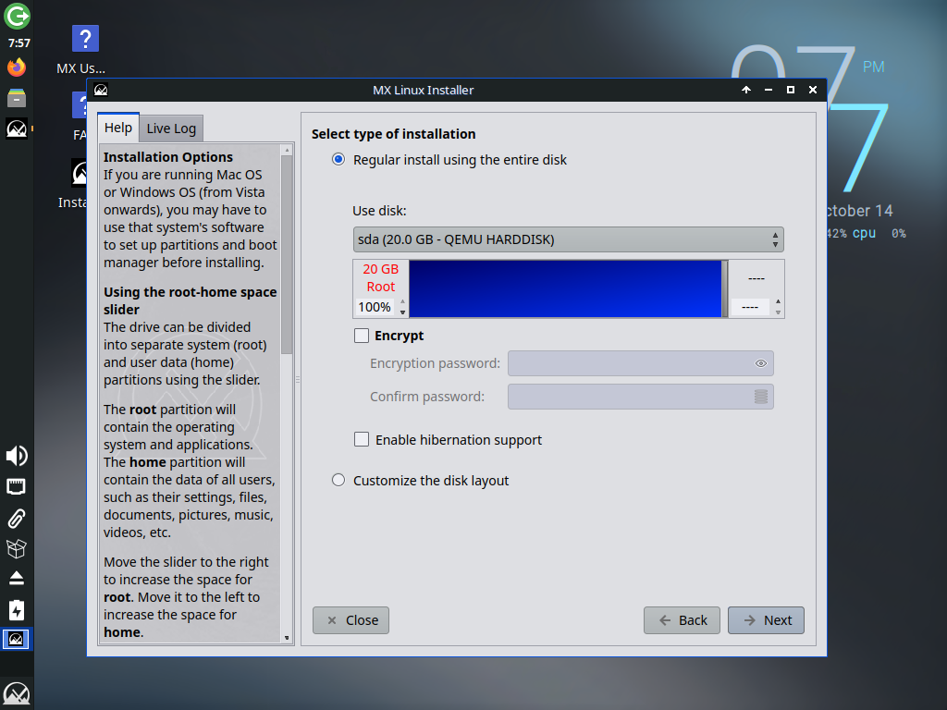Image resolution: width=947 pixels, height=710 pixels.
Task: Click the Confirm password field
Action: [641, 397]
